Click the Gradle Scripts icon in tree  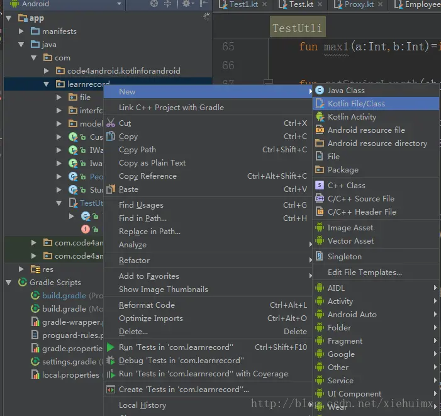(x=23, y=282)
